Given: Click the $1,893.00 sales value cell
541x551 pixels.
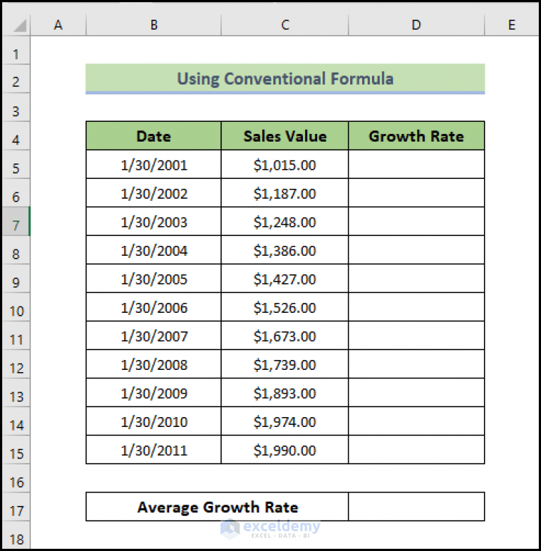Looking at the screenshot, I should (285, 392).
